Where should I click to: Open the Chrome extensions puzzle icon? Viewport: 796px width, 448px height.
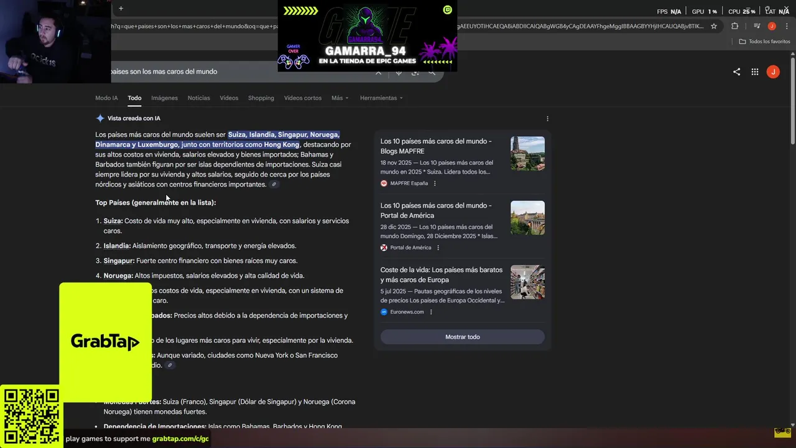(735, 26)
